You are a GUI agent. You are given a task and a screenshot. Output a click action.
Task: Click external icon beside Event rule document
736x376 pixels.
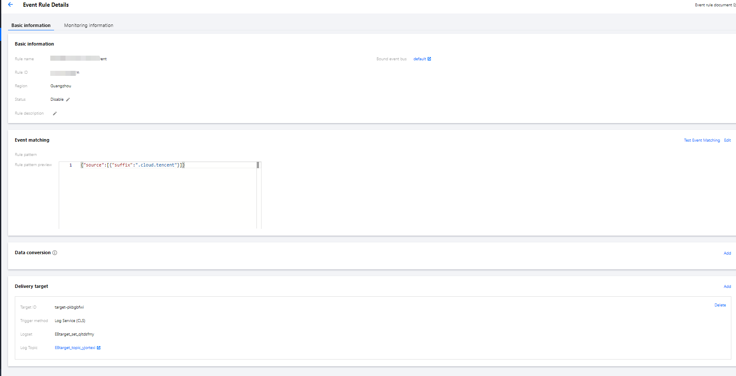coord(734,5)
